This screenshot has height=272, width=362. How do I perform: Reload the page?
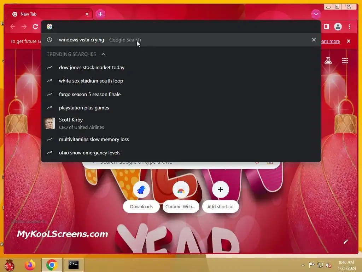pos(35,27)
